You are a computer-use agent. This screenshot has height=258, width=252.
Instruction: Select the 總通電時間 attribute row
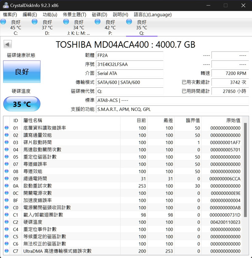(x=123, y=179)
